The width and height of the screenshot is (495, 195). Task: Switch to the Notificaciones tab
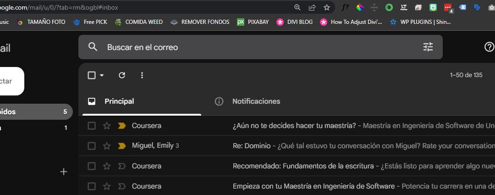pyautogui.click(x=256, y=101)
